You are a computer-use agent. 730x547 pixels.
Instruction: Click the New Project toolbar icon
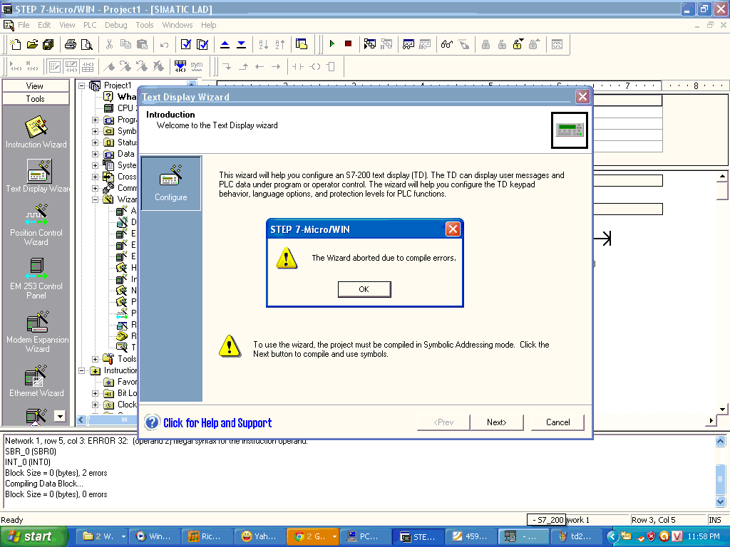tap(16, 44)
